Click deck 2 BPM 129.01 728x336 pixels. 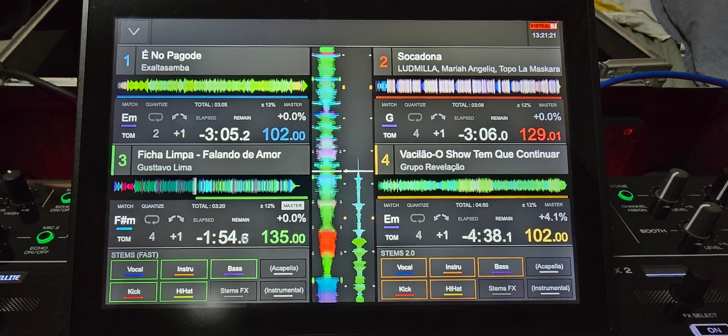coord(540,134)
